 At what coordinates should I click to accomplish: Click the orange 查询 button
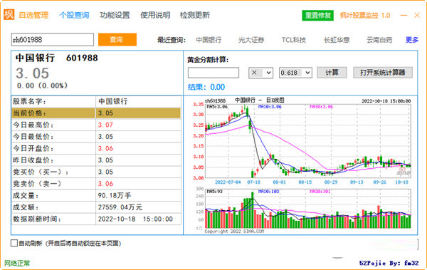tap(117, 40)
